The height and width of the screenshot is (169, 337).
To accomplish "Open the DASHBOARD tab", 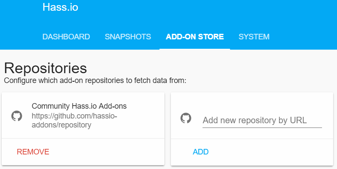I will pyautogui.click(x=66, y=37).
